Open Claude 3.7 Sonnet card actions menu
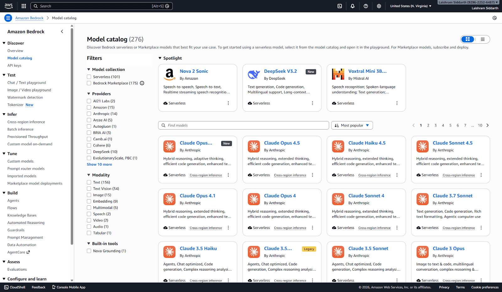The height and width of the screenshot is (292, 502). pyautogui.click(x=481, y=228)
